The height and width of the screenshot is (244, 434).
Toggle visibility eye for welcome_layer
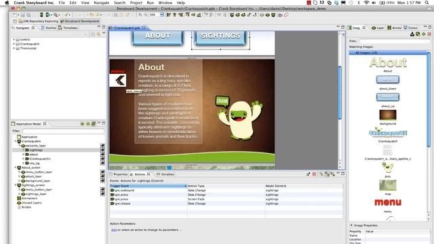[x=102, y=146]
